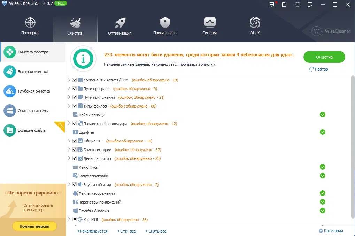
Task: Uncheck Пути программ checkbox
Action: (x=75, y=89)
